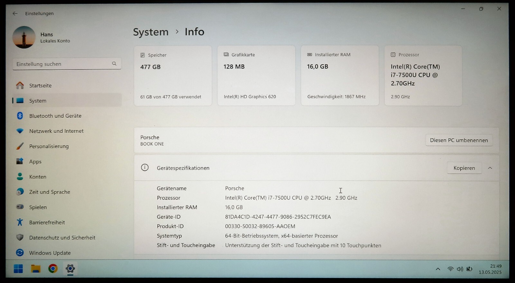Click the back arrow in Einstellungen
The width and height of the screenshot is (515, 283).
(15, 14)
